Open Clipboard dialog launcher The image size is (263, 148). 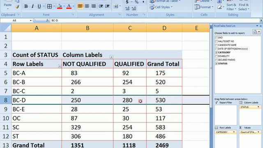tap(18, 15)
